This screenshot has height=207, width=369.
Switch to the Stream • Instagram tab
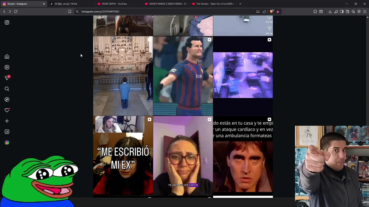click(x=24, y=4)
